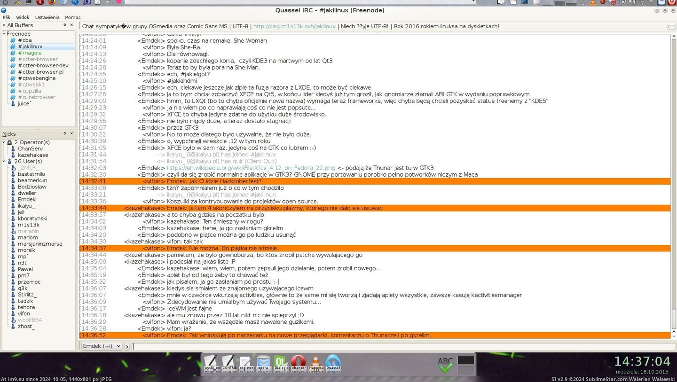
Task: Collapse the 2 Operator(s) group
Action: [x=4, y=142]
